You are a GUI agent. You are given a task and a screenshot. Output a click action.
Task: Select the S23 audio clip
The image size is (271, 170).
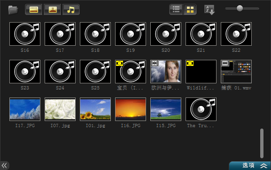25,72
